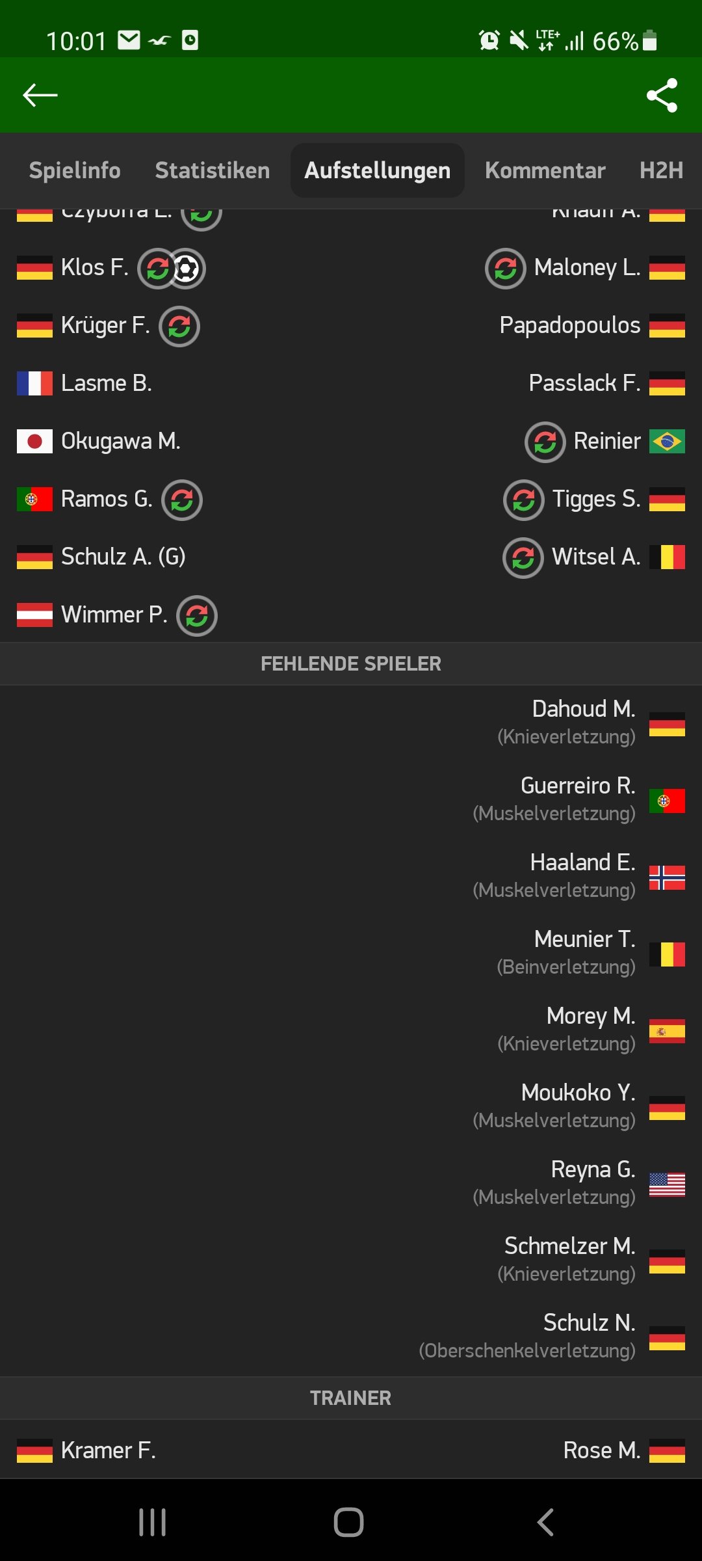Open the share icon
The image size is (702, 1561).
[x=662, y=96]
